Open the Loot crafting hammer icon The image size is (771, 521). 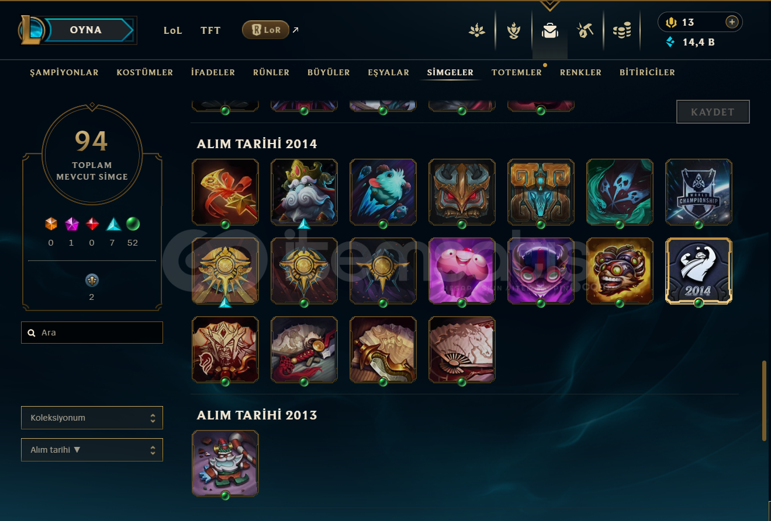click(x=585, y=30)
